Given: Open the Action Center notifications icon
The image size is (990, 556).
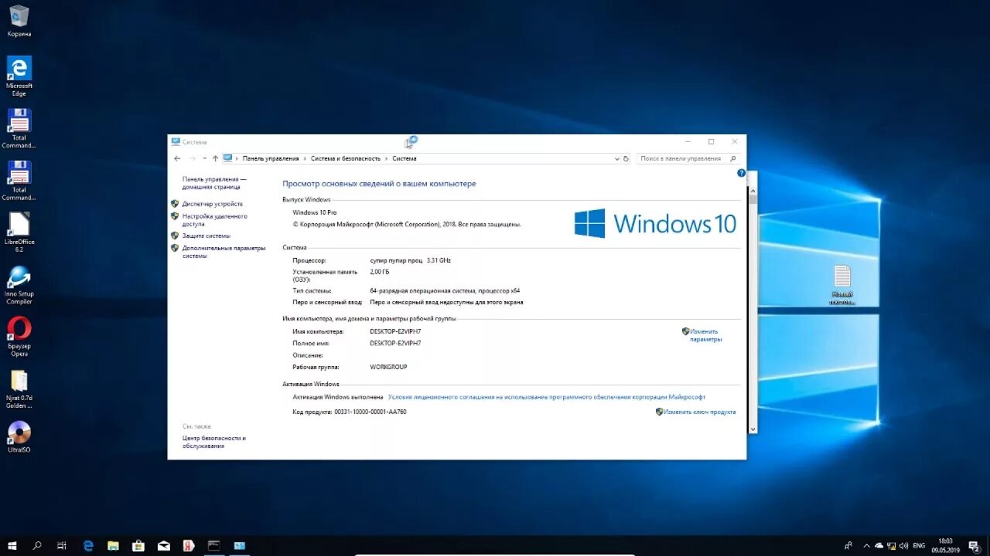Looking at the screenshot, I should point(974,545).
